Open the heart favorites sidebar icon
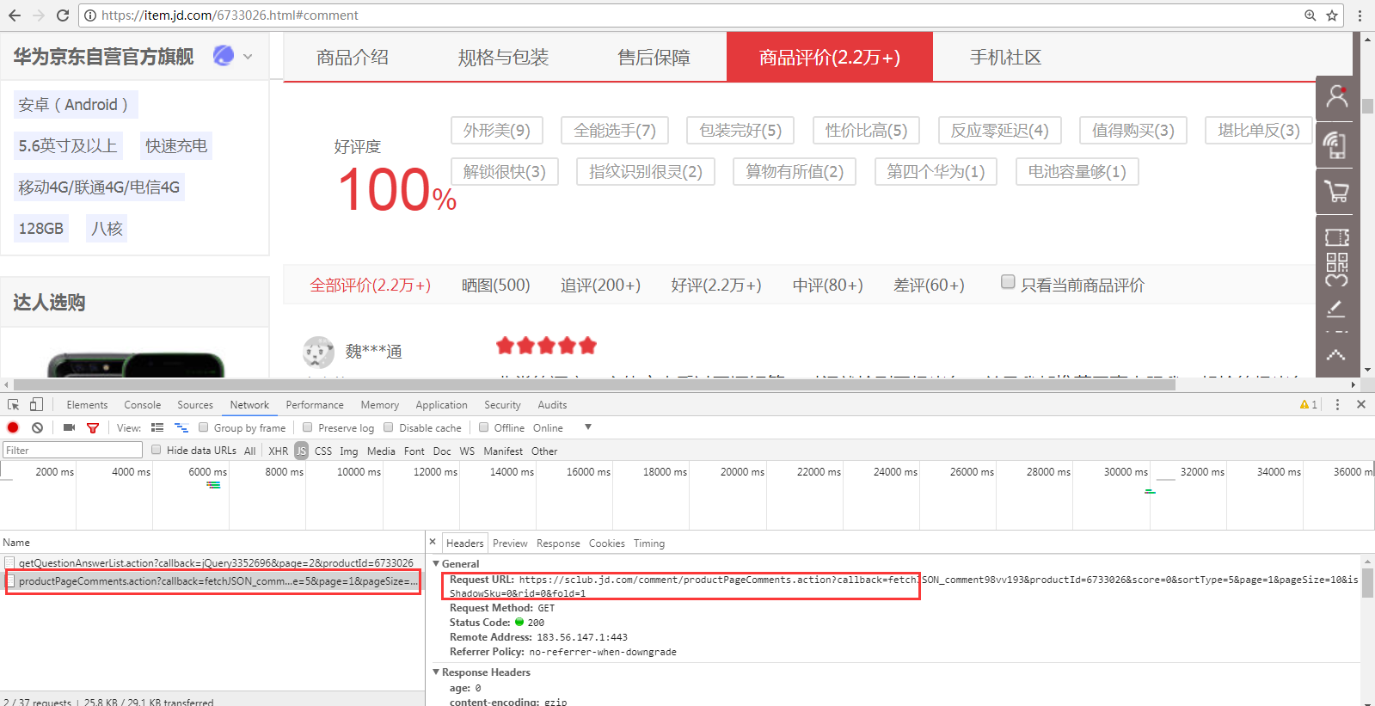Screen dimensions: 1375x706 (x=1337, y=280)
